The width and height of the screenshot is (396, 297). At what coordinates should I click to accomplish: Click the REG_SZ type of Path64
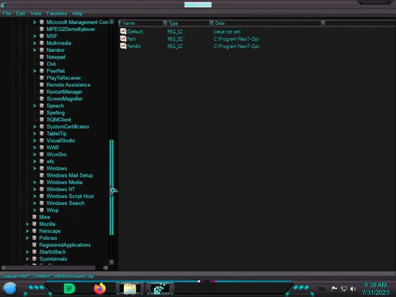(x=175, y=46)
